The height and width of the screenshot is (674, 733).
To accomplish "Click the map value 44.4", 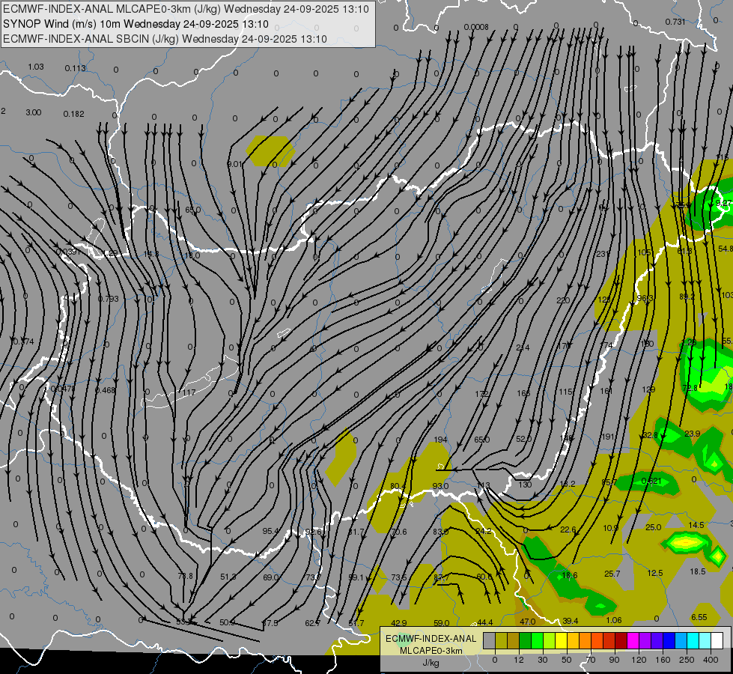I will click(484, 622).
